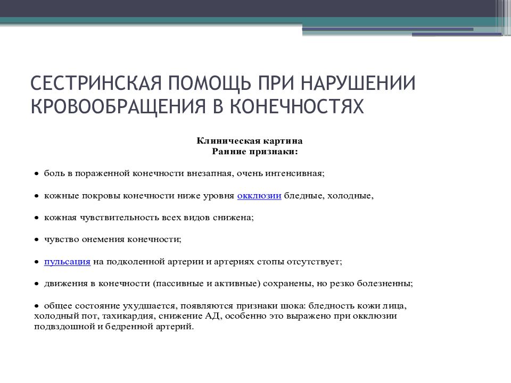Image resolution: width=511 pixels, height=383 pixels.
Task: Open the окклюзии hyperlink
Action: tap(259, 195)
